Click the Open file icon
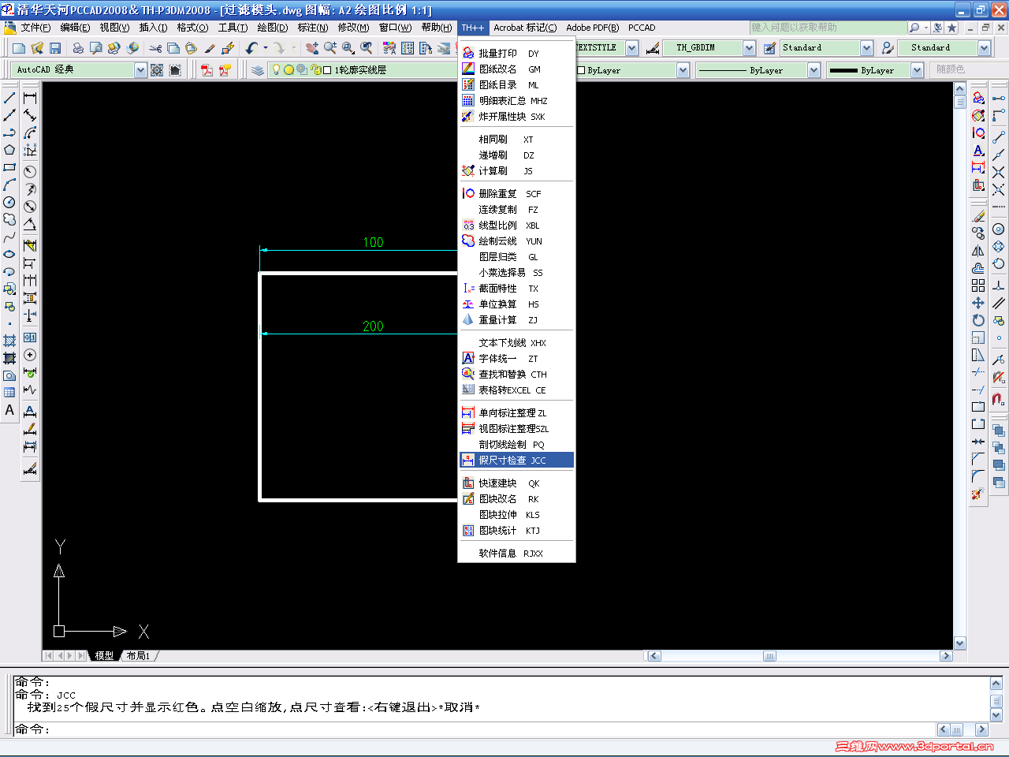The height and width of the screenshot is (757, 1009). pos(36,48)
